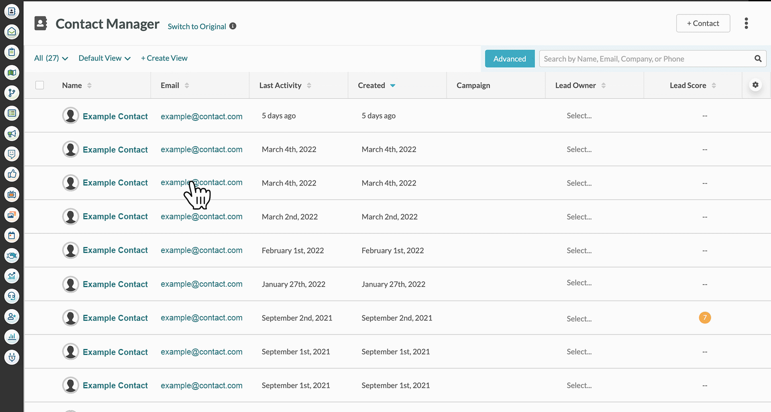
Task: Open the growth chart arrow sidebar icon
Action: [x=12, y=276]
